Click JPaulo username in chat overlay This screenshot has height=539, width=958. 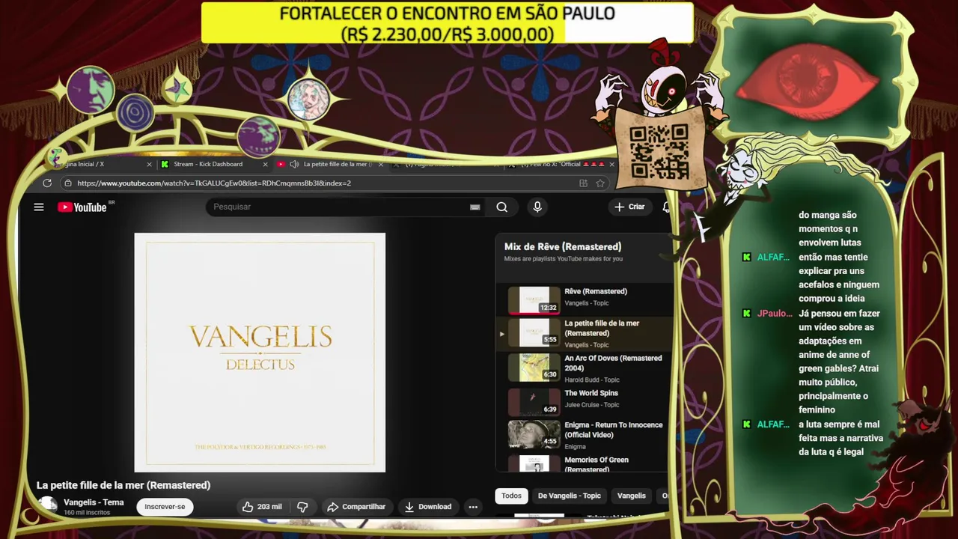pyautogui.click(x=774, y=314)
